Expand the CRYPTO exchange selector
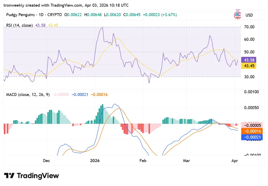 point(54,15)
